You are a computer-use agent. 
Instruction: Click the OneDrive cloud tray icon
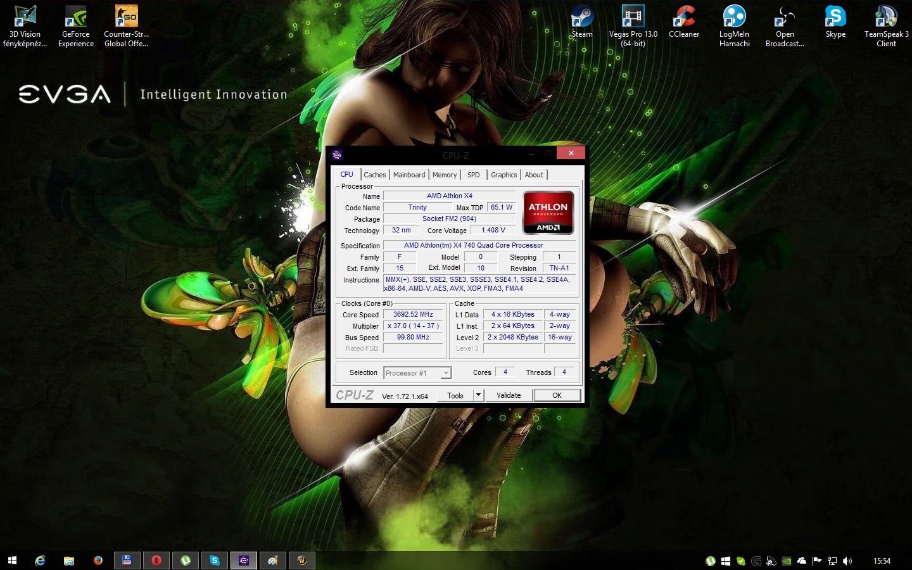pyautogui.click(x=802, y=560)
